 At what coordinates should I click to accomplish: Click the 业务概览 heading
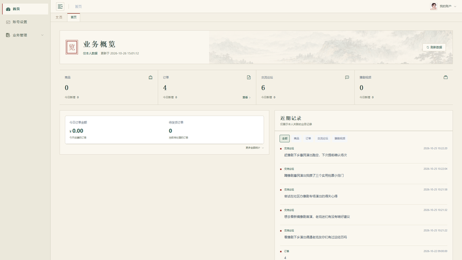point(99,44)
